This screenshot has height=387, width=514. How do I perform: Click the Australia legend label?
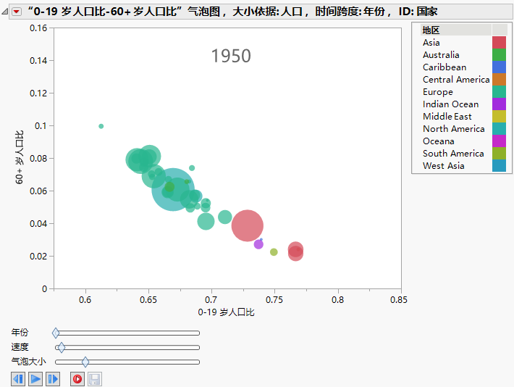[x=441, y=55]
